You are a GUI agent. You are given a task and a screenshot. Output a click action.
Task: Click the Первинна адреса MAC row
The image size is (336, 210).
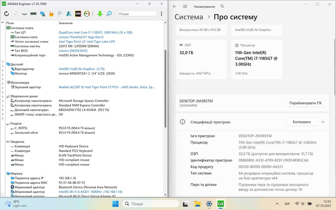pos(85,183)
